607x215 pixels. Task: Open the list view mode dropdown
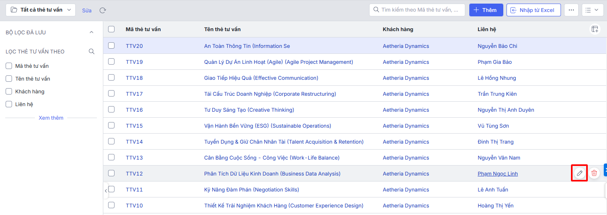(x=592, y=10)
